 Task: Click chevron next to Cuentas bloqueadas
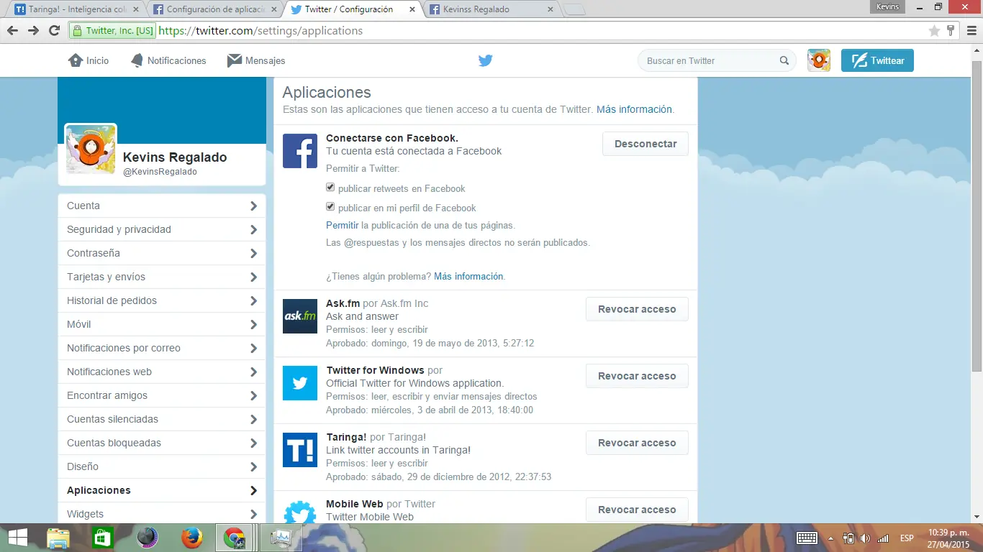[x=253, y=443]
